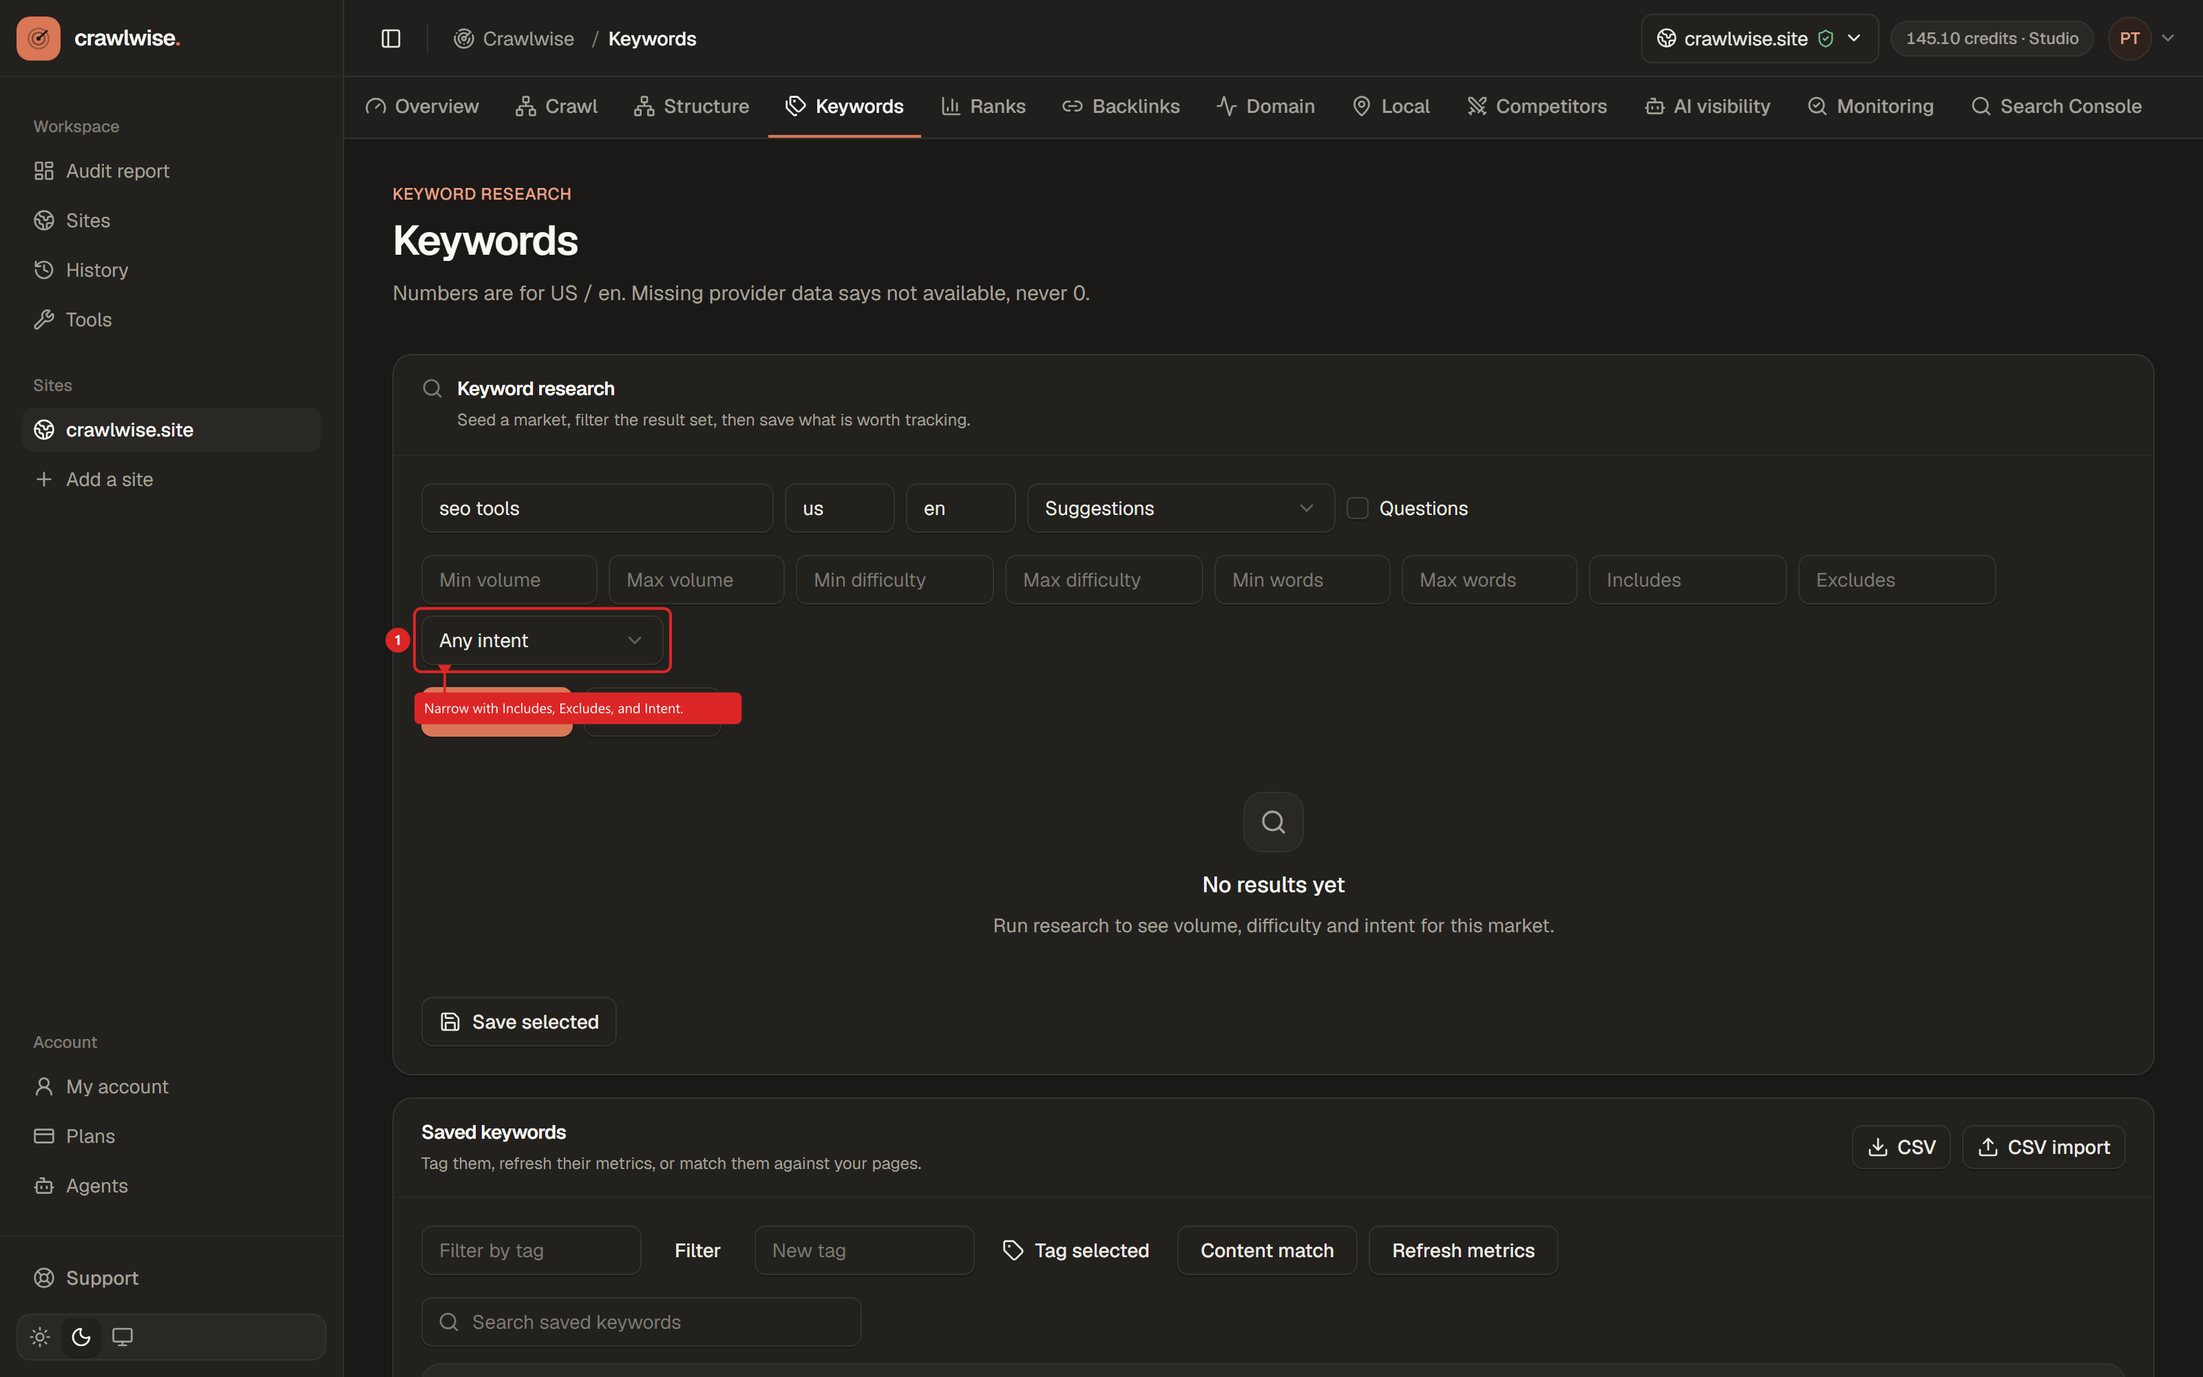The image size is (2203, 1377).
Task: Open the Monitoring tab
Action: [x=1870, y=107]
